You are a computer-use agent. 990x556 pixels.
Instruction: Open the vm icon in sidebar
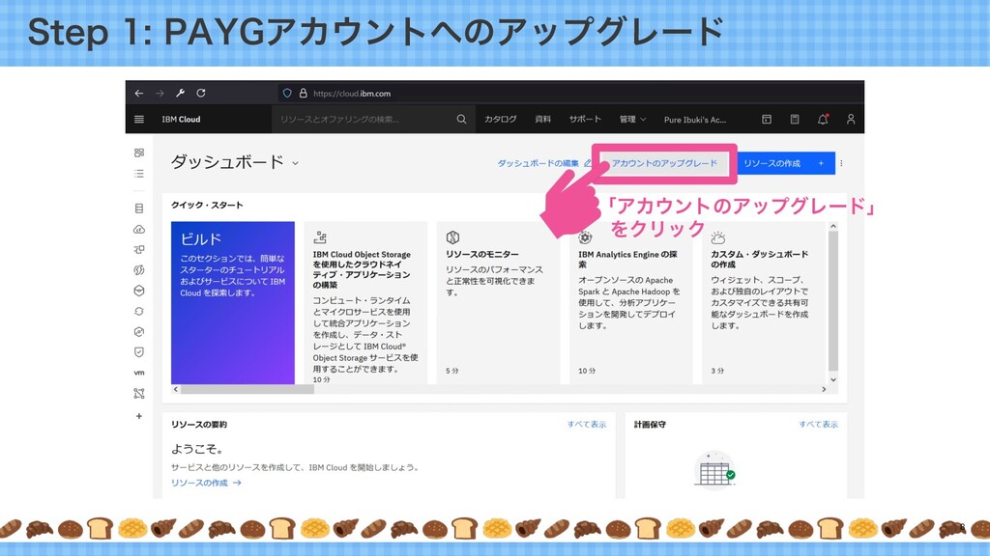coord(139,374)
